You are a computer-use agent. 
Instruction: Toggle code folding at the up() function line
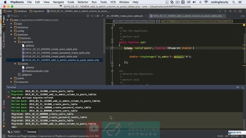click(x=112, y=42)
